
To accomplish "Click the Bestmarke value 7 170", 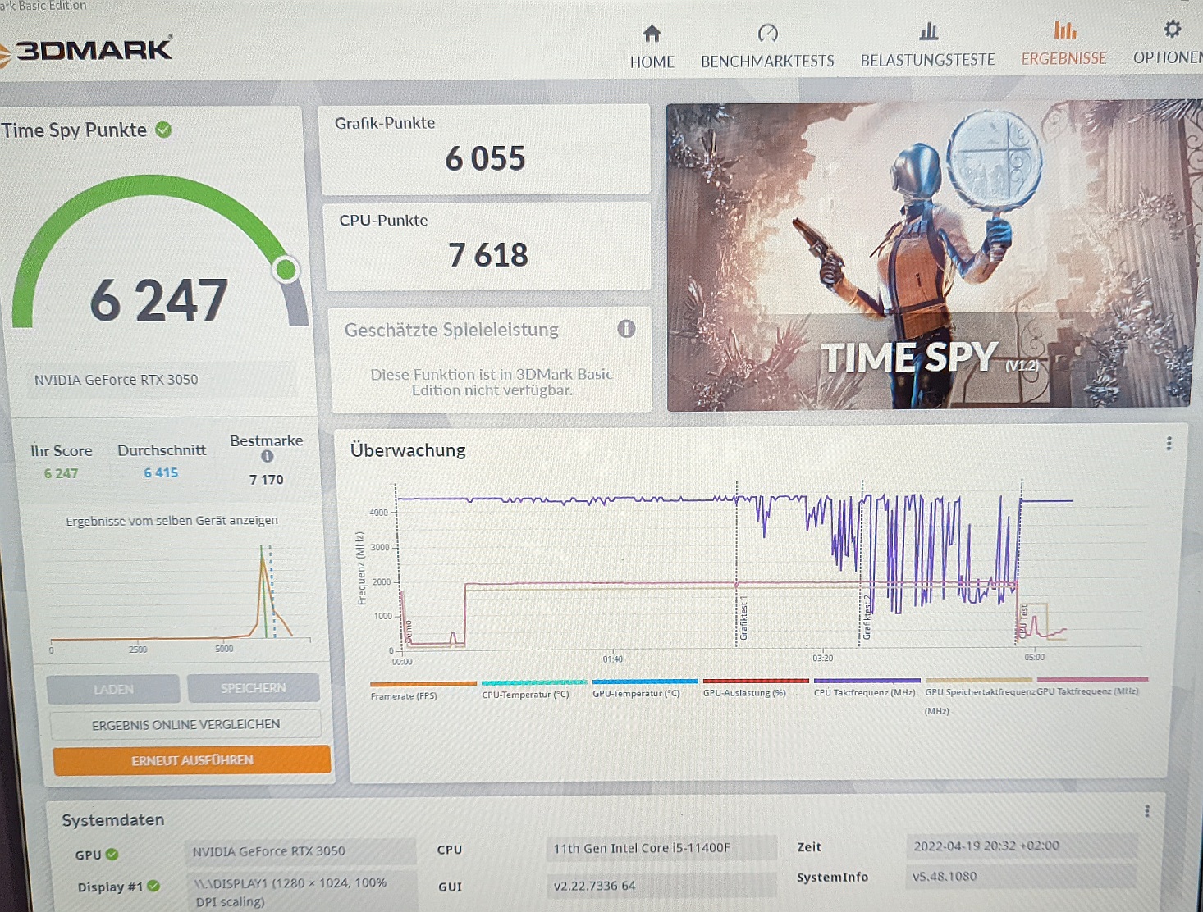I will (266, 480).
